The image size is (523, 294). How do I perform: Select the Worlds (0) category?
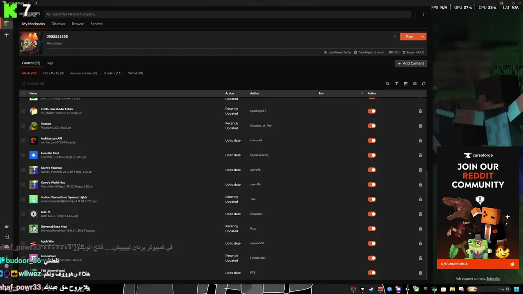click(136, 73)
